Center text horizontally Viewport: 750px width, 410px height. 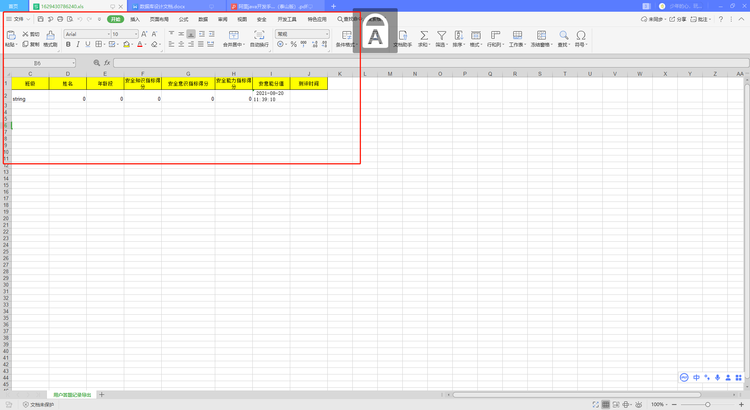coord(181,45)
